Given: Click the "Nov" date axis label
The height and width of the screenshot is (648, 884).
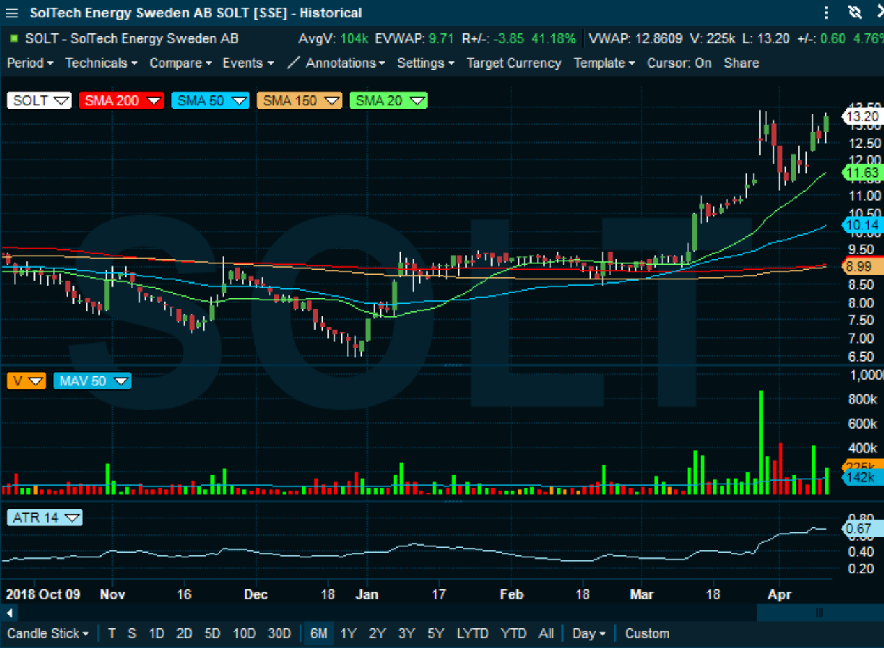Looking at the screenshot, I should pyautogui.click(x=112, y=594).
